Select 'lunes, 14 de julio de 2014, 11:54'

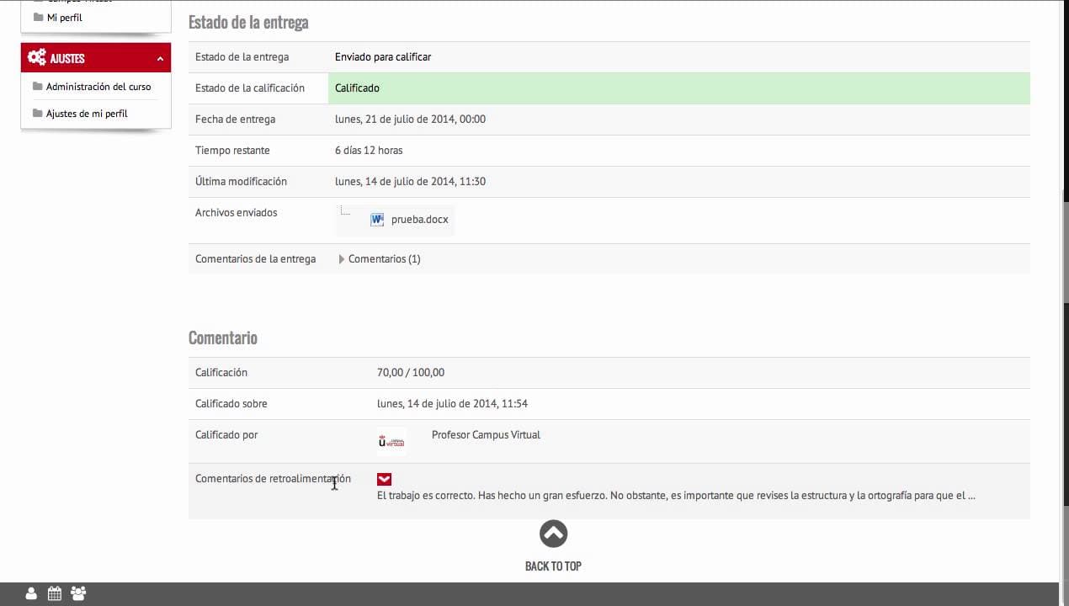coord(452,404)
